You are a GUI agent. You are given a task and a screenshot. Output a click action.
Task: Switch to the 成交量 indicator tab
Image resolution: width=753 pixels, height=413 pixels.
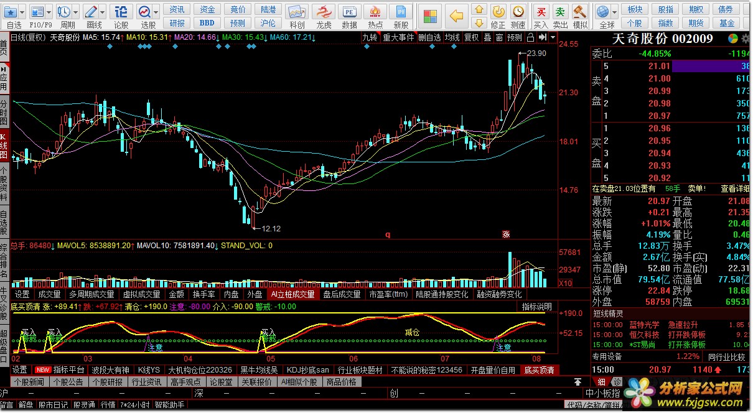tap(50, 294)
